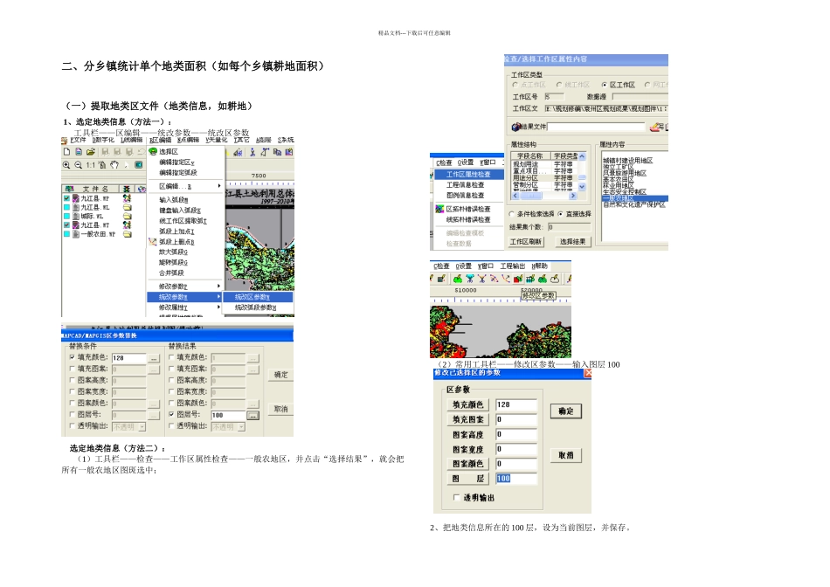830x587 pixels.
Task: Select 城镇村建设用地区 in 属性内容 list
Action: (x=627, y=161)
